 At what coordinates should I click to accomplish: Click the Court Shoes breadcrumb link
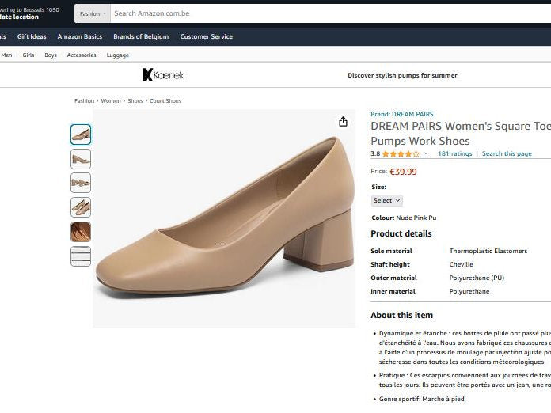click(165, 101)
